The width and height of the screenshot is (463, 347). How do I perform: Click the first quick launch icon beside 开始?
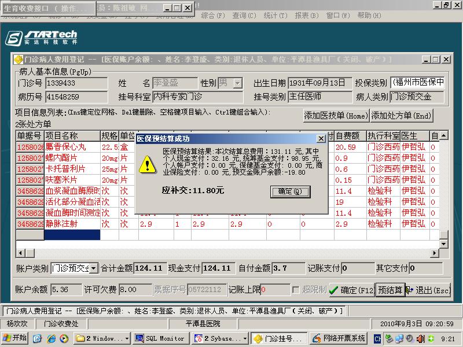pos(37,338)
